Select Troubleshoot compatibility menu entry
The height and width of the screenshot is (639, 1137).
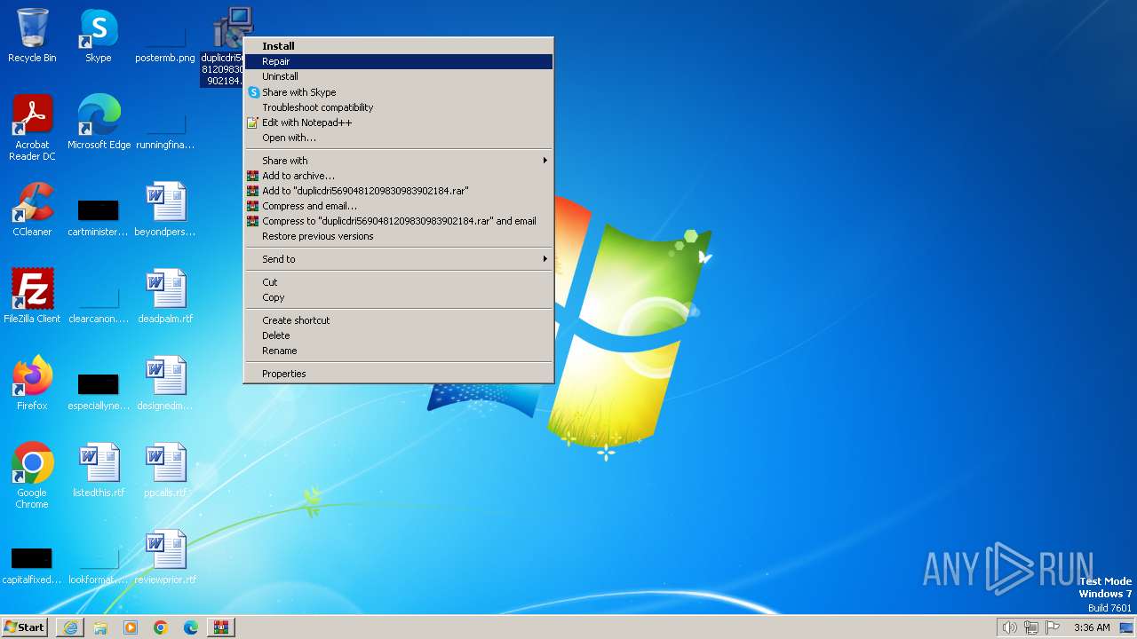pyautogui.click(x=399, y=107)
